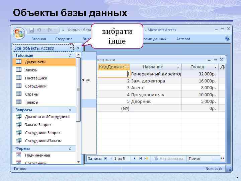The image size is (241, 181).
Task: Select the СотрудникиИЗаказы query
Action: coord(44,141)
